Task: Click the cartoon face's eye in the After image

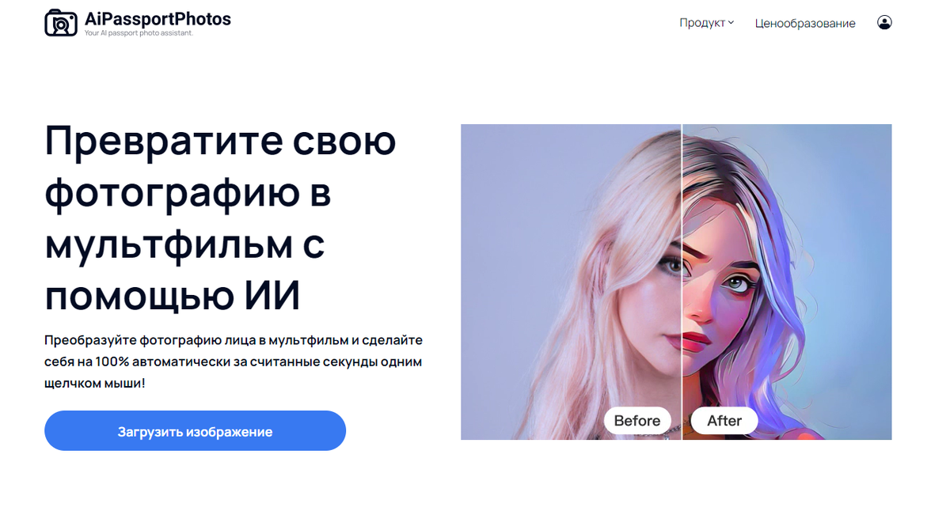Action: tap(737, 282)
